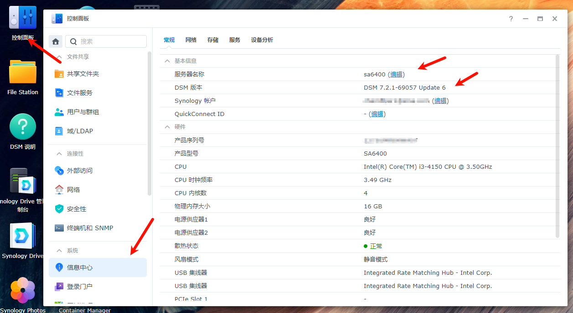Click the help question mark button
Viewport: 573px width, 313px height.
click(511, 19)
